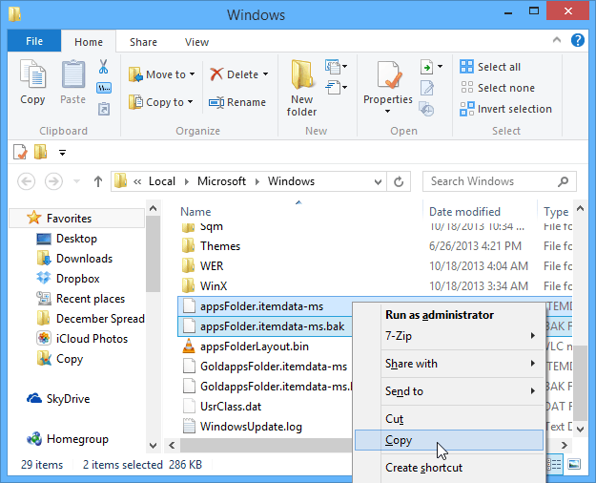Choose Cut in the context menu
The image size is (596, 483).
coord(449,419)
